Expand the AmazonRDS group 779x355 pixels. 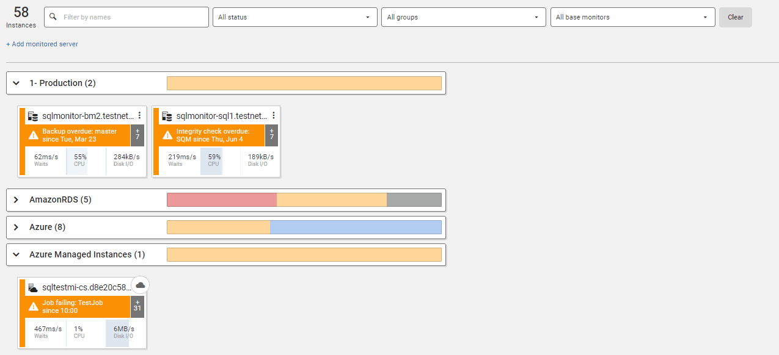[x=16, y=199]
